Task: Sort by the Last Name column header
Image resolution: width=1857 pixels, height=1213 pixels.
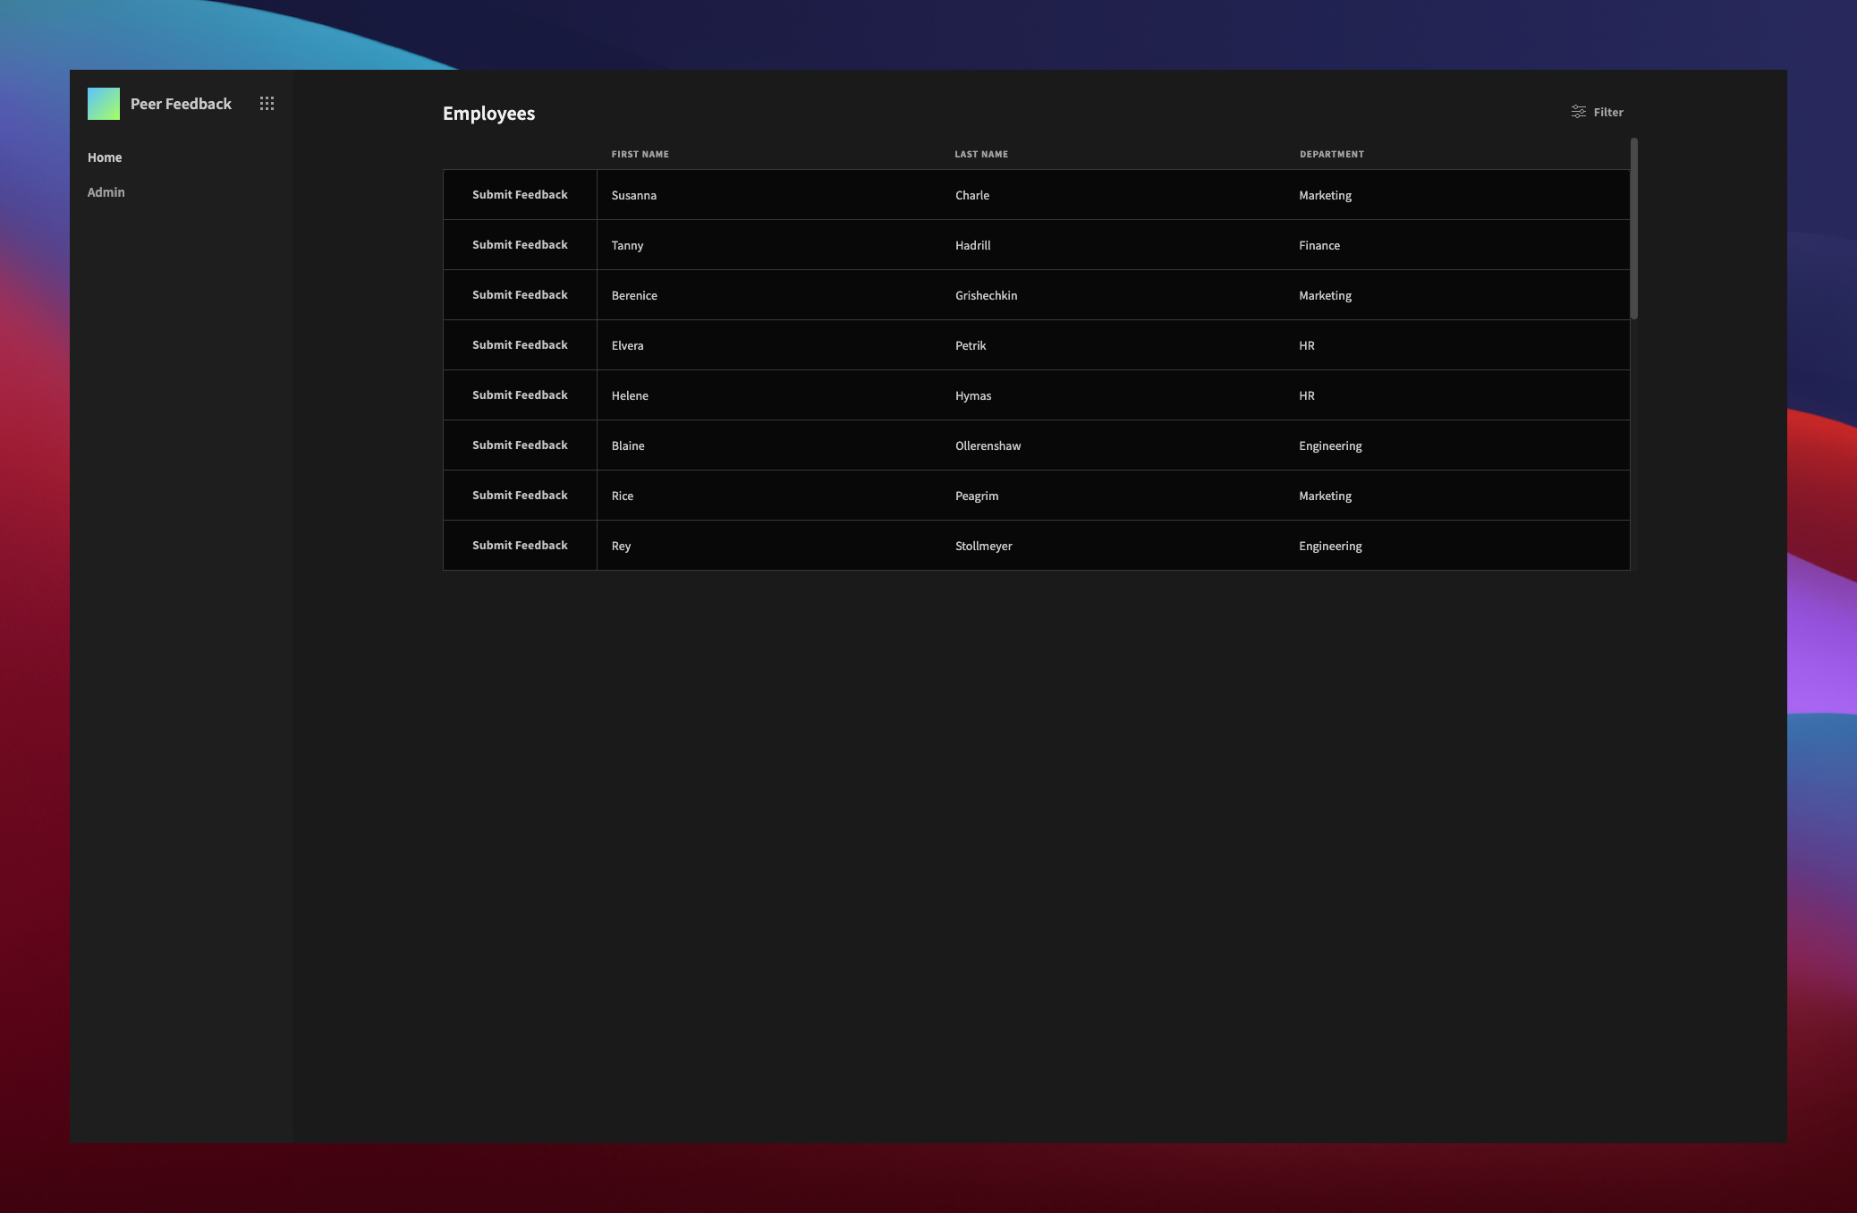Action: tap(980, 154)
